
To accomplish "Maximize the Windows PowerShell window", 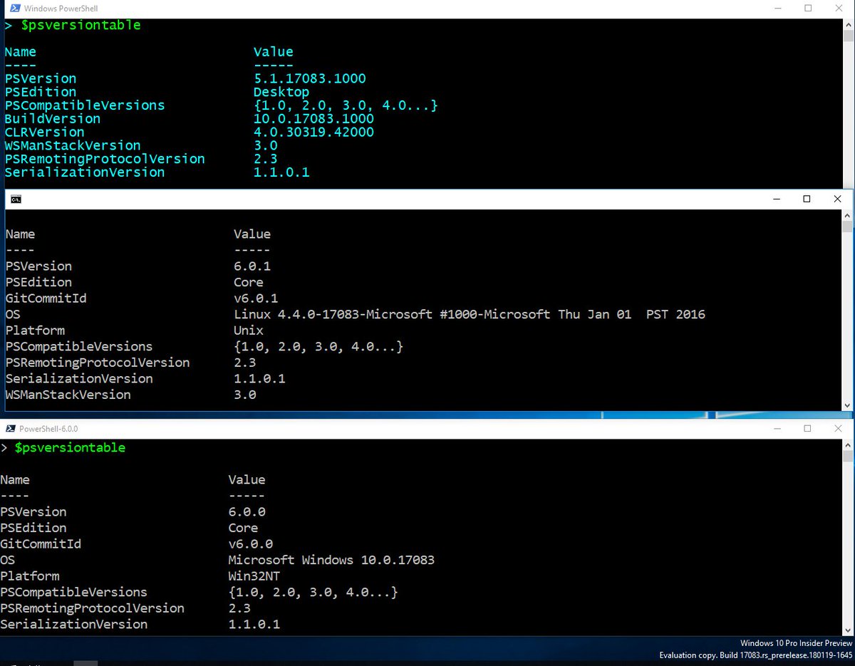I will coord(808,9).
